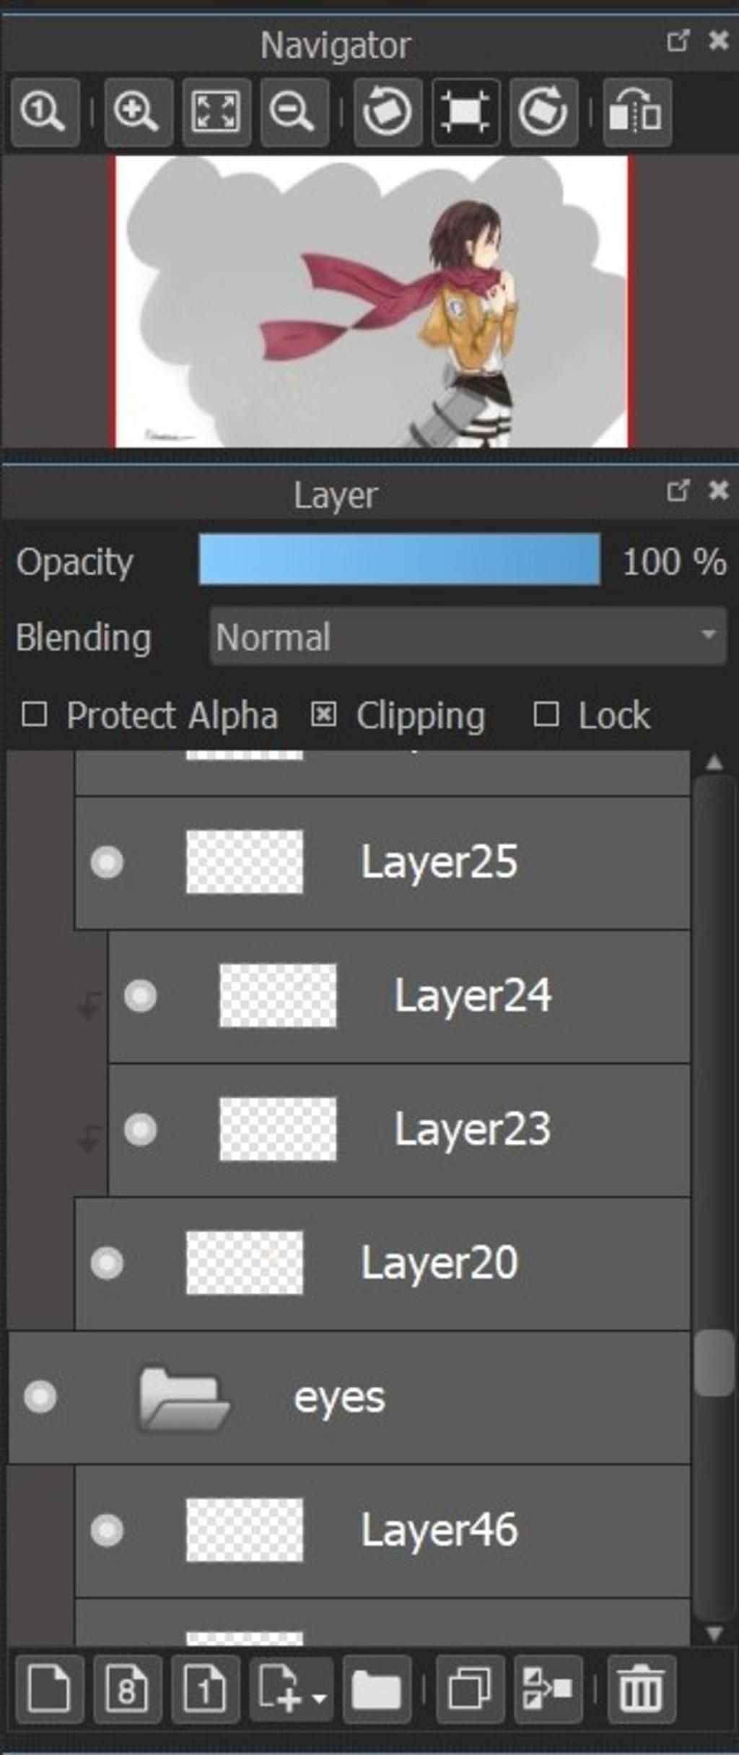
Task: Collapse the eyes folder
Action: [184, 1397]
